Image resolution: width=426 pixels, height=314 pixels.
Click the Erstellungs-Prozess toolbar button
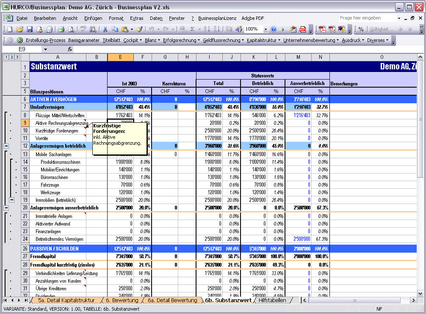(45, 40)
